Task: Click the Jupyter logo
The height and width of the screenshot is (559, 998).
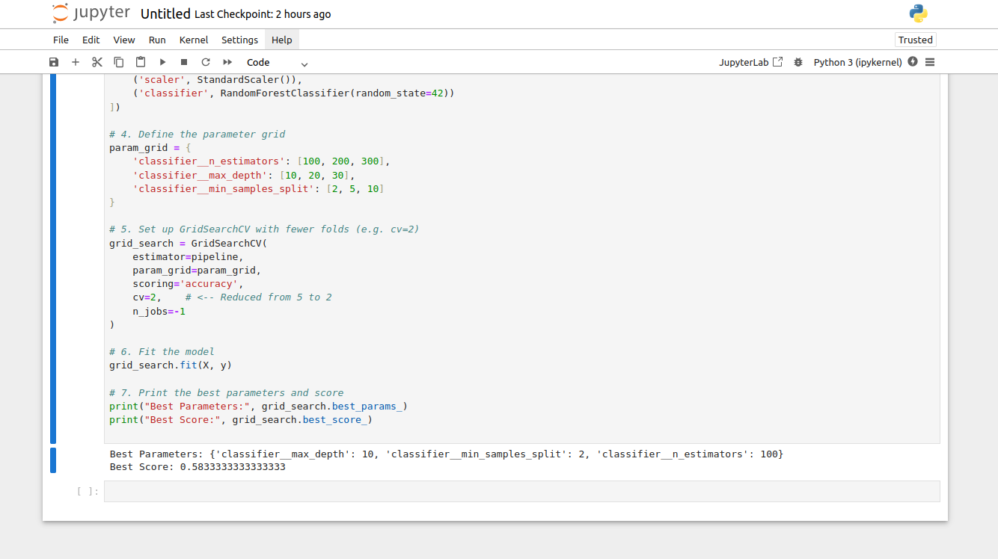Action: tap(91, 13)
